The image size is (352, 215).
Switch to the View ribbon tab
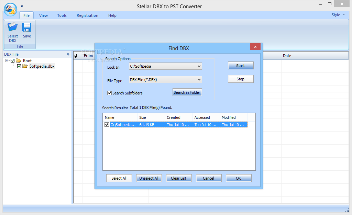pyautogui.click(x=43, y=15)
